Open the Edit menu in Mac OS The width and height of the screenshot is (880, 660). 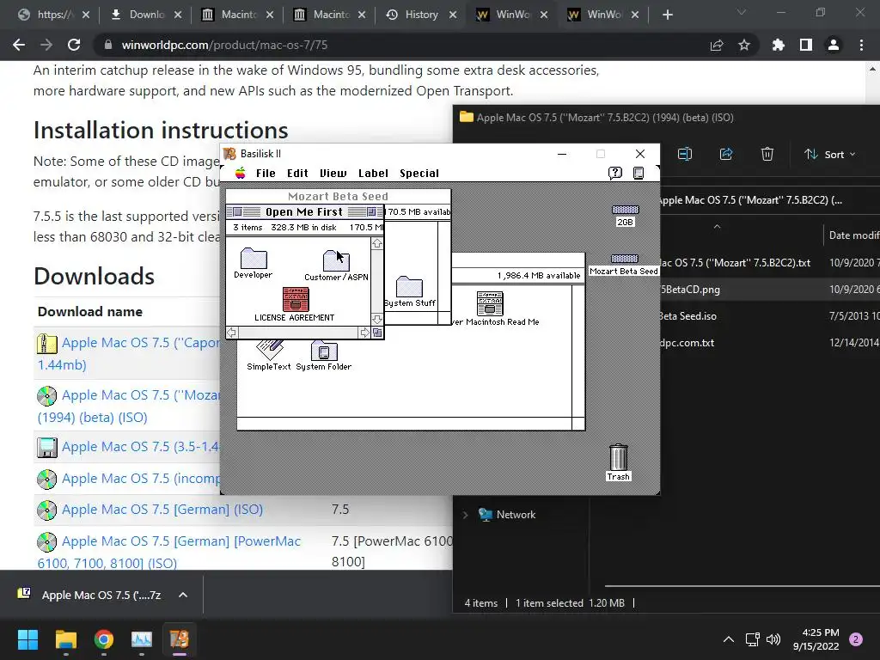tap(297, 174)
